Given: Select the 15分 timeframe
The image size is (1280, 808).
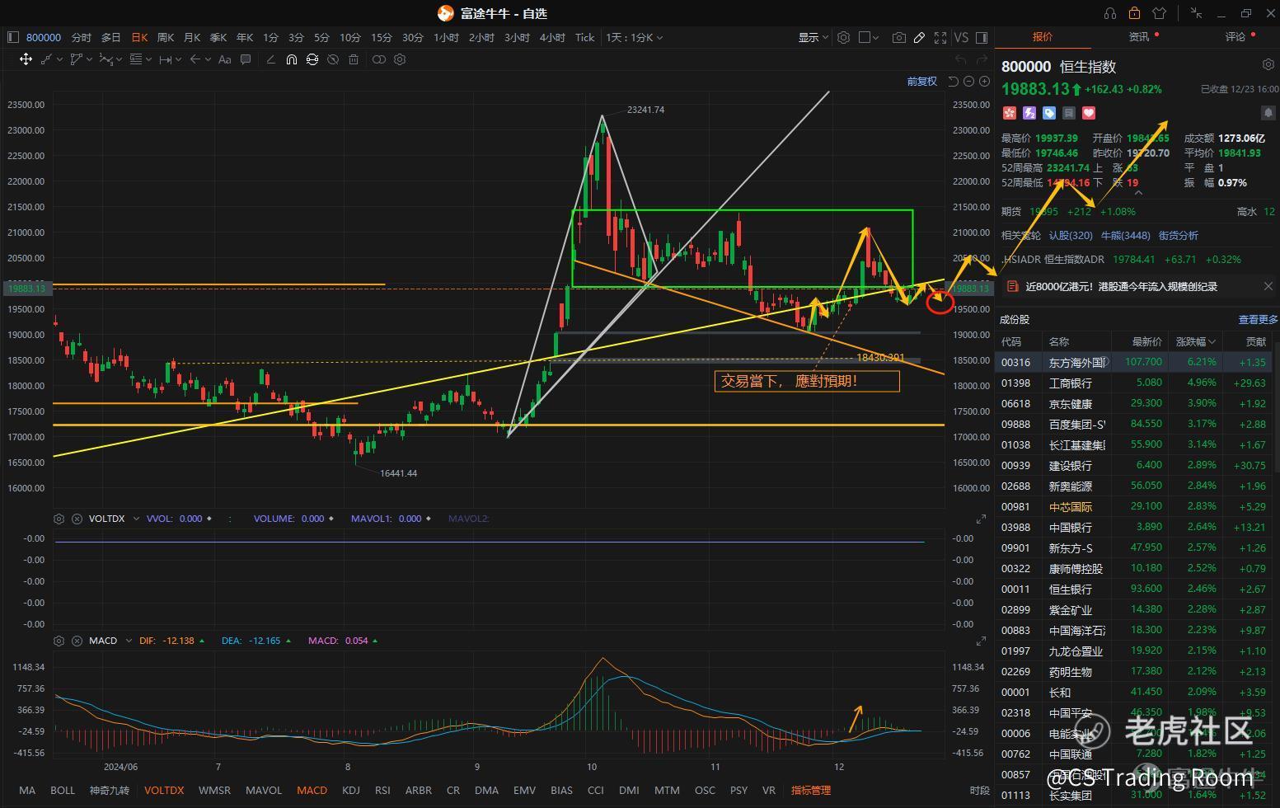Looking at the screenshot, I should tap(381, 37).
